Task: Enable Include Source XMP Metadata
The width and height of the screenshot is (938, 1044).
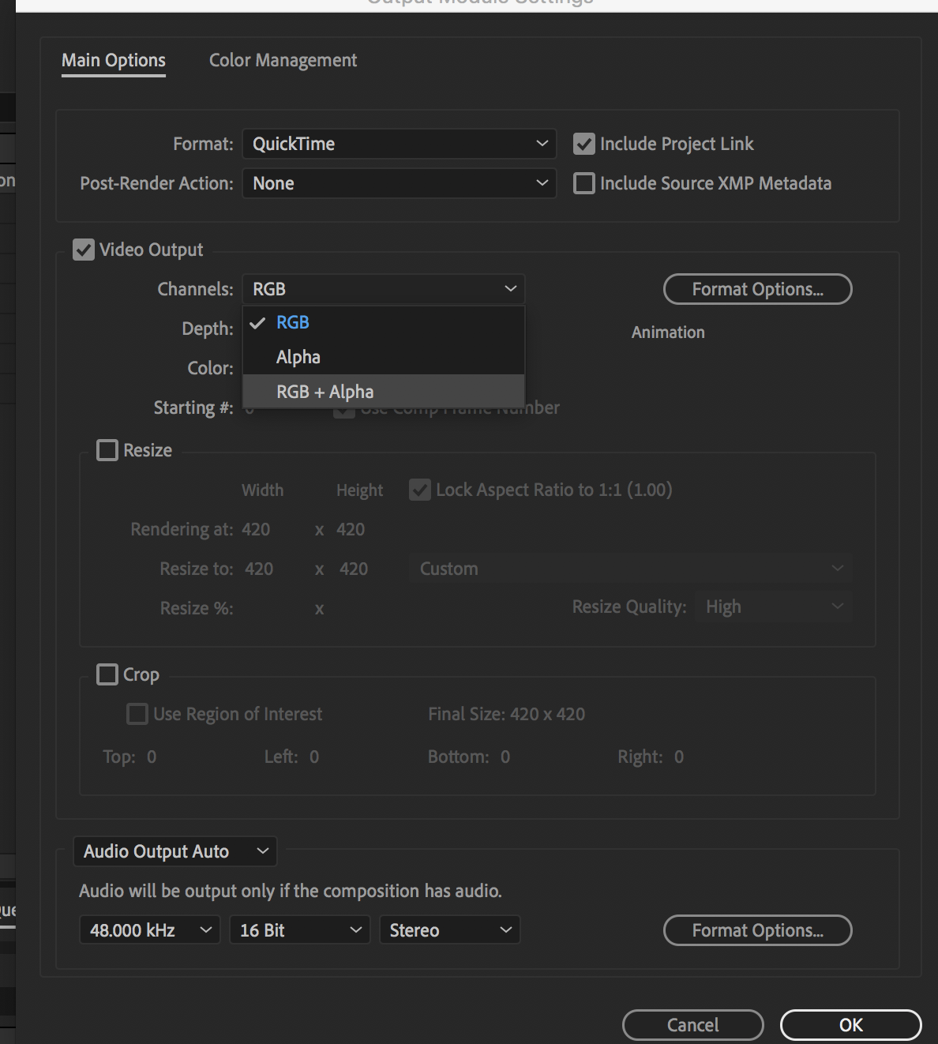Action: [x=584, y=183]
